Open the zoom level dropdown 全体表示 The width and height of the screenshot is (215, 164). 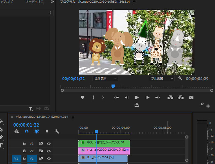105,78
